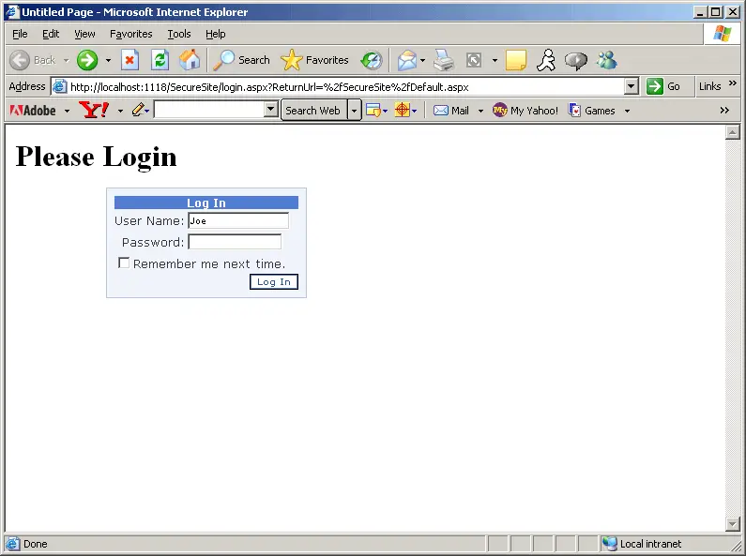Image resolution: width=746 pixels, height=556 pixels.
Task: Click the Done status bar text
Action: (36, 544)
